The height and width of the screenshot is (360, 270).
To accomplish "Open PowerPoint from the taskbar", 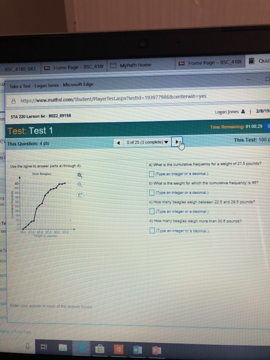I will point(156,351).
